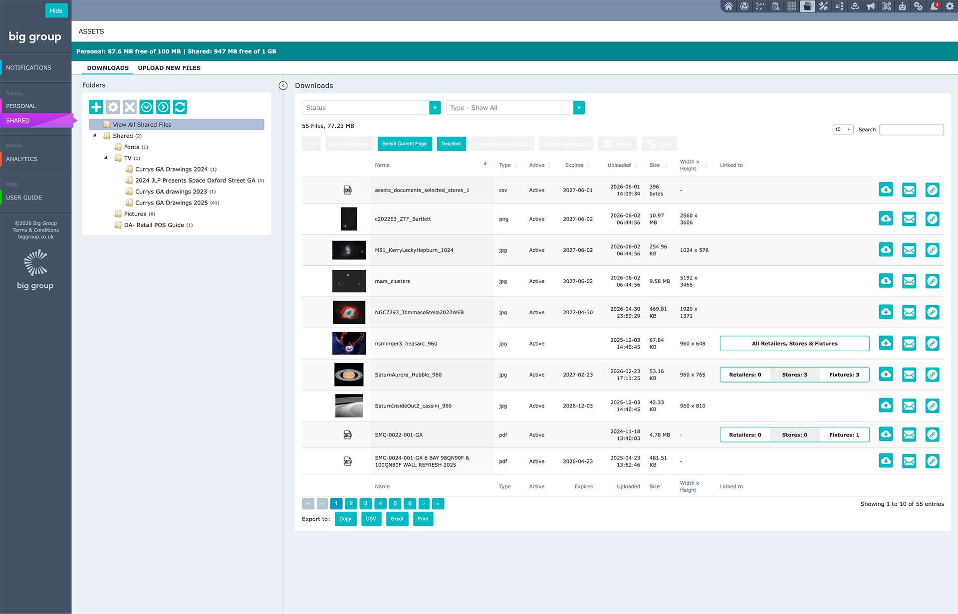Click the QR code scanner toolbar icon
958x614 pixels.
pyautogui.click(x=887, y=6)
